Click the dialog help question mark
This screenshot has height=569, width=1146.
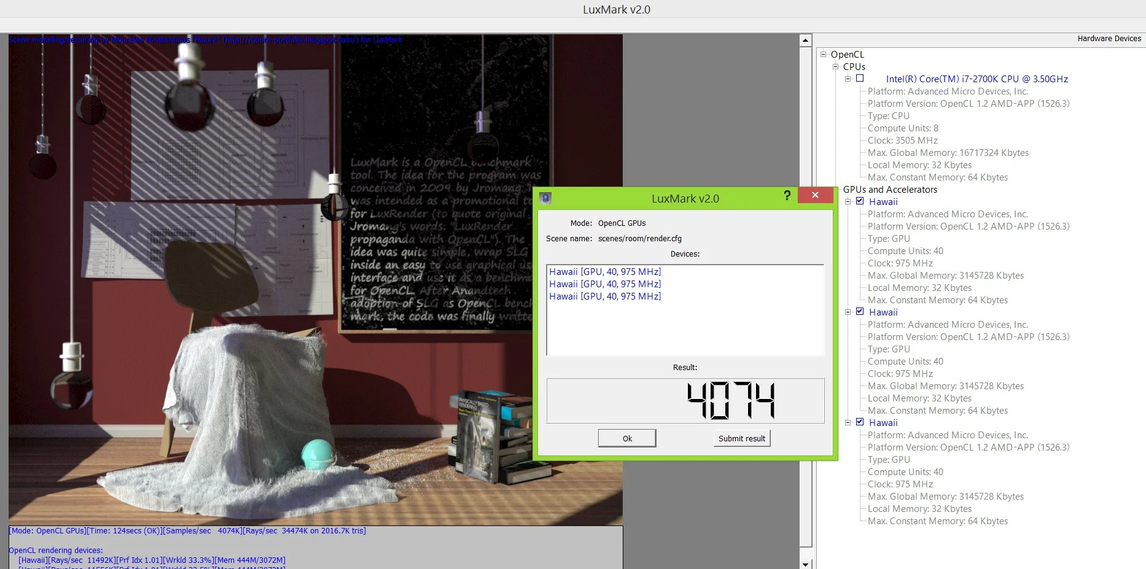click(x=787, y=195)
